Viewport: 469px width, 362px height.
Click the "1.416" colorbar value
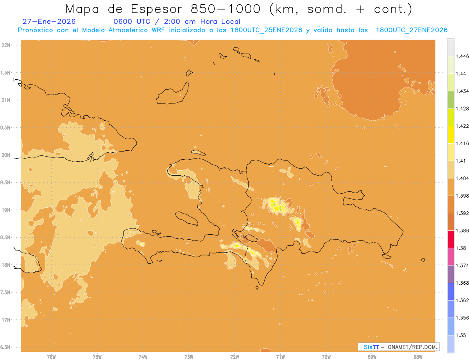coord(462,144)
